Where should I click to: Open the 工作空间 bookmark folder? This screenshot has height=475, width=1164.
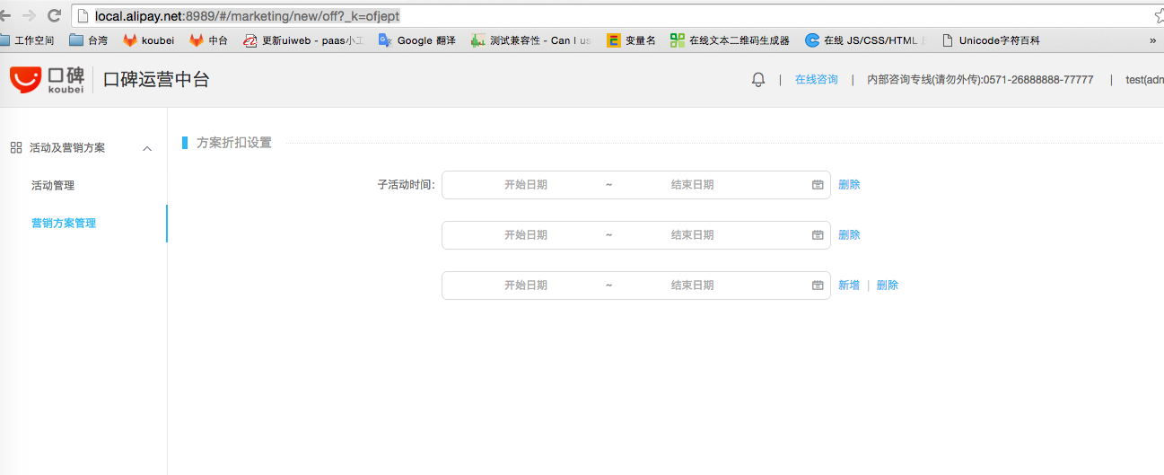click(x=27, y=40)
